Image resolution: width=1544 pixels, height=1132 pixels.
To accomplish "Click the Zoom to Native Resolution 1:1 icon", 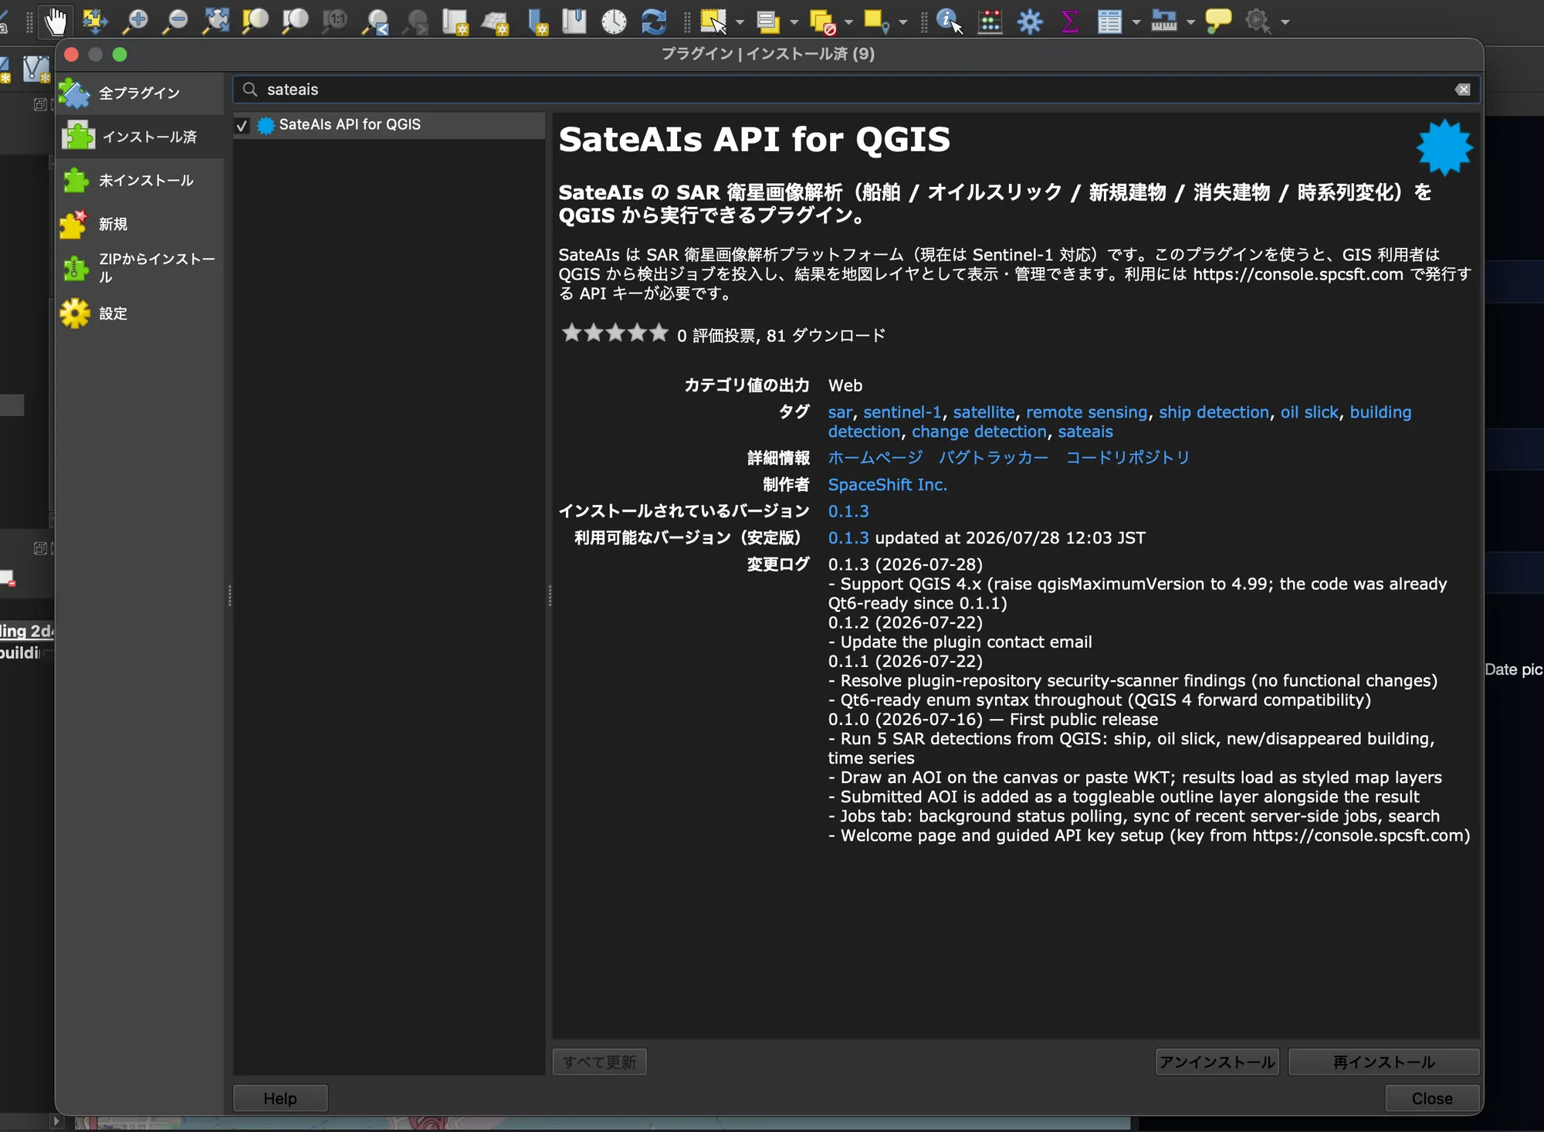I will (335, 21).
